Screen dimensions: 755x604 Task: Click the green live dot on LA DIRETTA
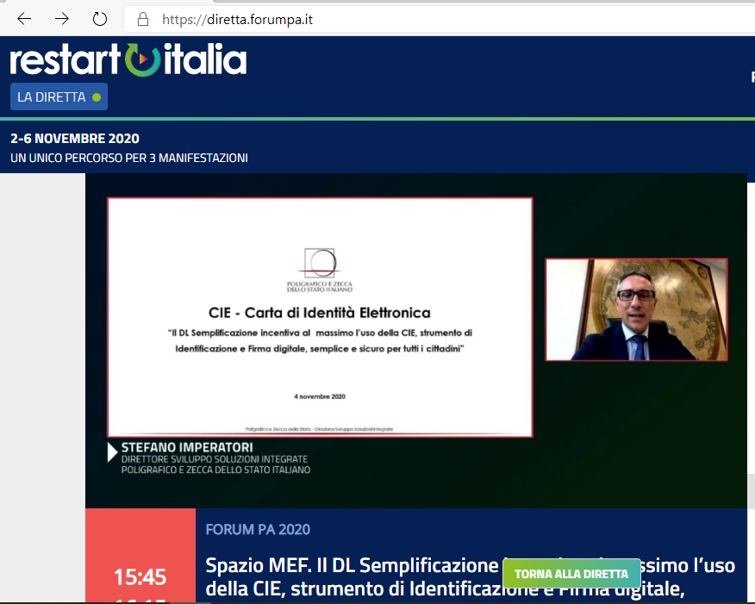click(x=95, y=97)
